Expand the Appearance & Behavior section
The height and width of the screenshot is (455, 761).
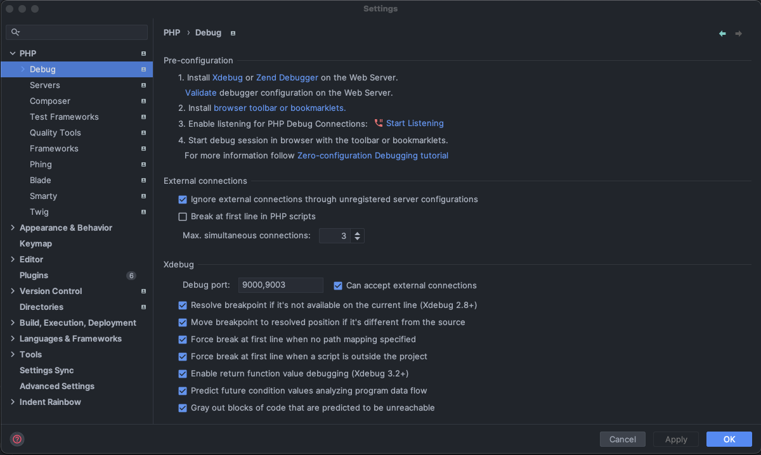13,228
